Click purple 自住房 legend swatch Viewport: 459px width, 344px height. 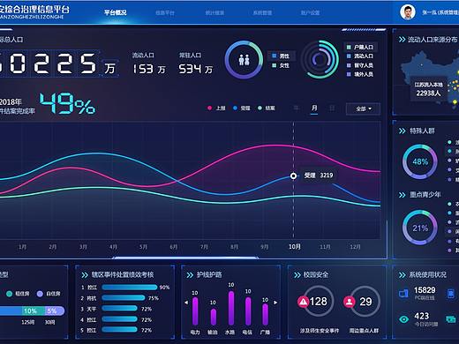pyautogui.click(x=40, y=294)
